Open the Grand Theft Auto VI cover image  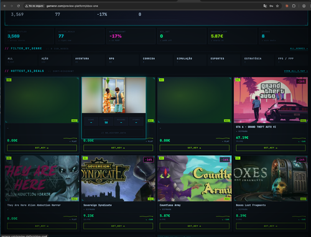click(x=271, y=101)
